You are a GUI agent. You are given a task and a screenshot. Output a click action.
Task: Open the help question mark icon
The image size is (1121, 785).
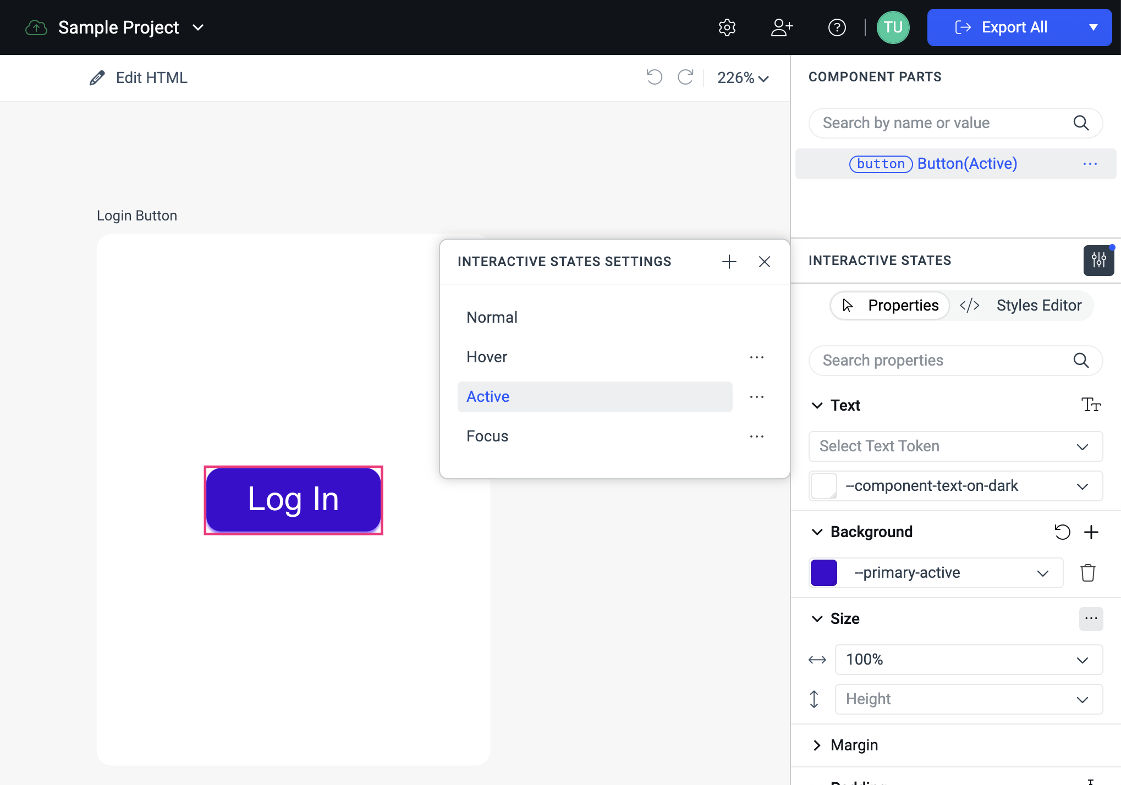[x=837, y=27]
